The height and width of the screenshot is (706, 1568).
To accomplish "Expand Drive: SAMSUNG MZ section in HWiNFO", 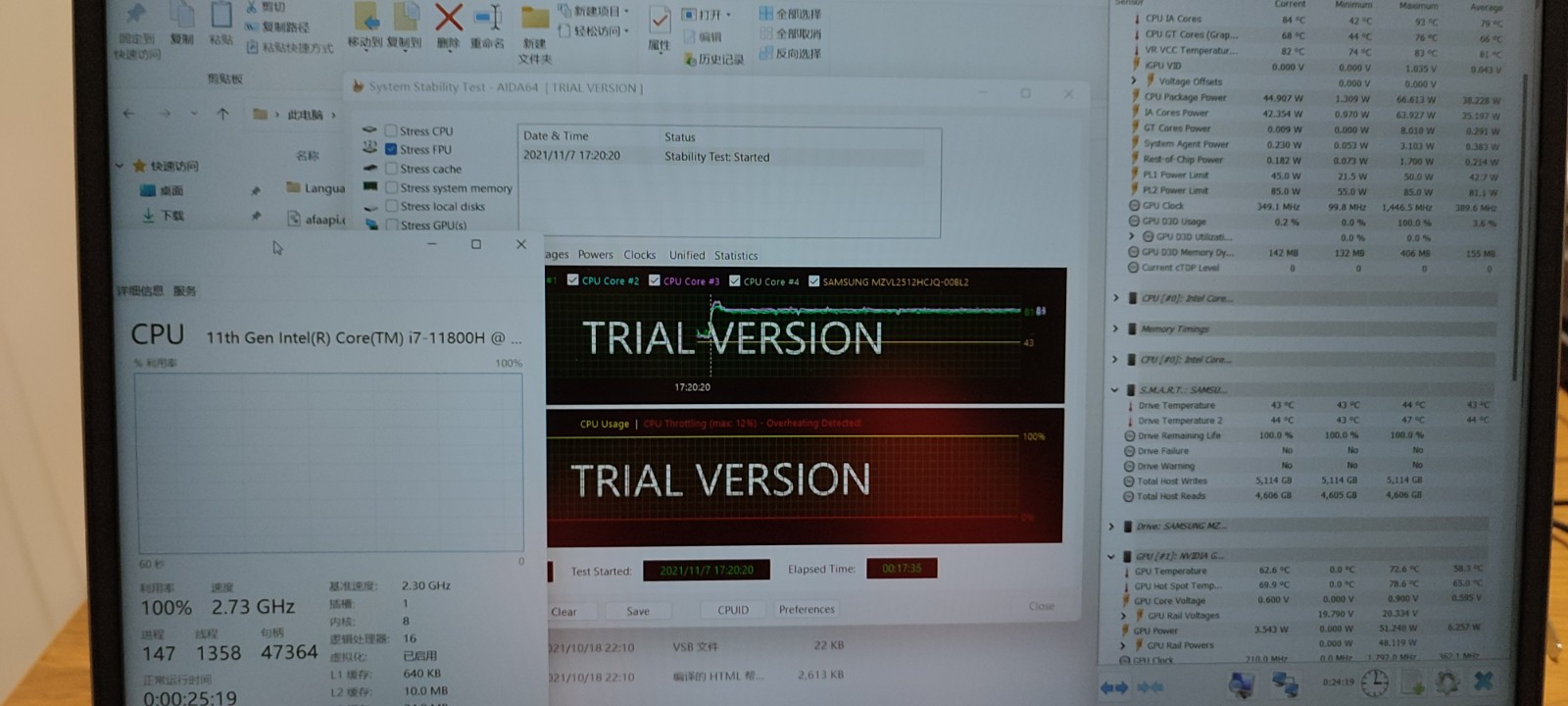I will (x=1112, y=526).
